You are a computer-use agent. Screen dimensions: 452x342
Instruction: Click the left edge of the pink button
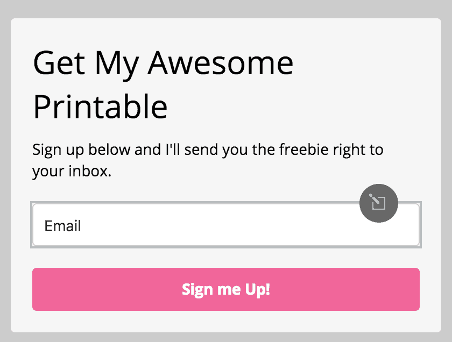(x=36, y=289)
